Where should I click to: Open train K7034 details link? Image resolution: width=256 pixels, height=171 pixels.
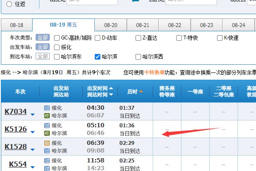click(16, 111)
